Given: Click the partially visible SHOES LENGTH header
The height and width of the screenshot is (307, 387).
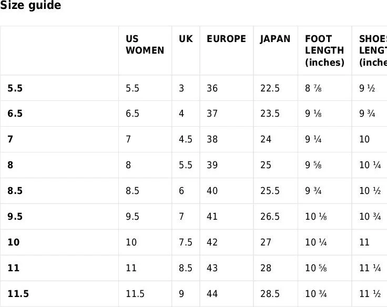Looking at the screenshot, I should point(373,50).
